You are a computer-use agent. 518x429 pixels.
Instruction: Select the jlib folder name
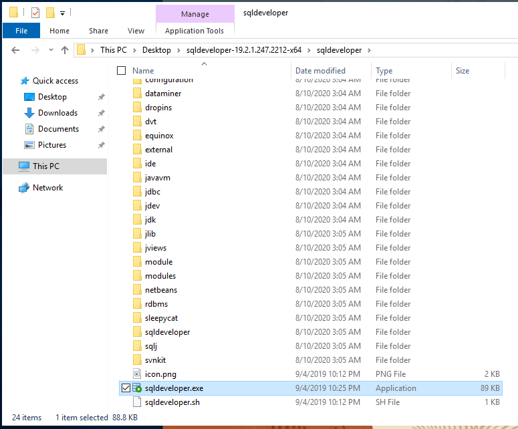point(150,234)
